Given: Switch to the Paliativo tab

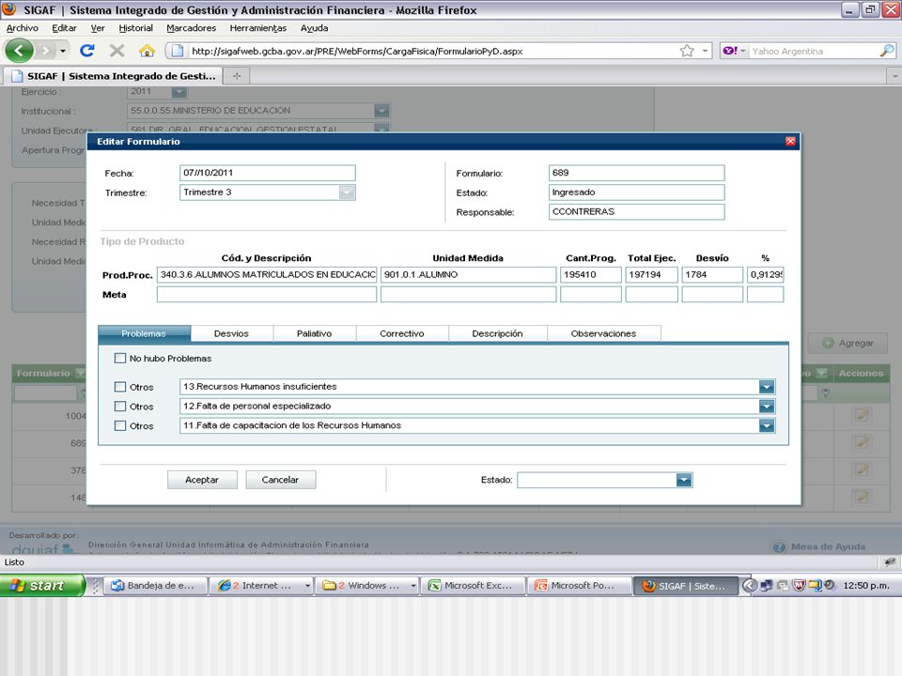Looking at the screenshot, I should pyautogui.click(x=314, y=333).
